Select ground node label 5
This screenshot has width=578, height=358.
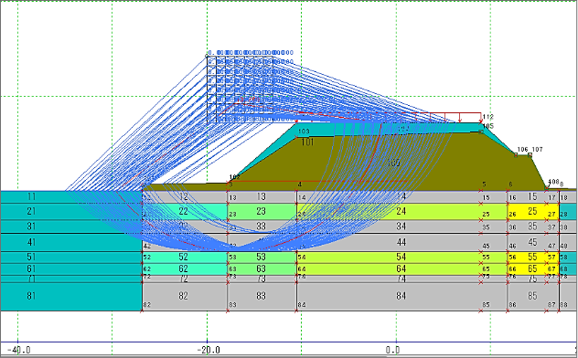(485, 184)
